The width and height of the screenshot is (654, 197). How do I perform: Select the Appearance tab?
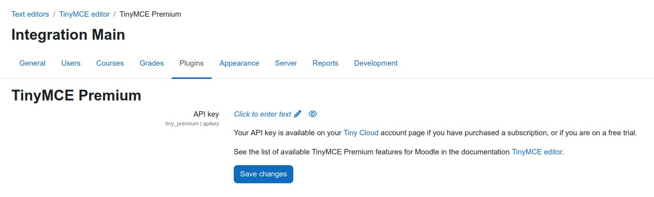pos(239,63)
